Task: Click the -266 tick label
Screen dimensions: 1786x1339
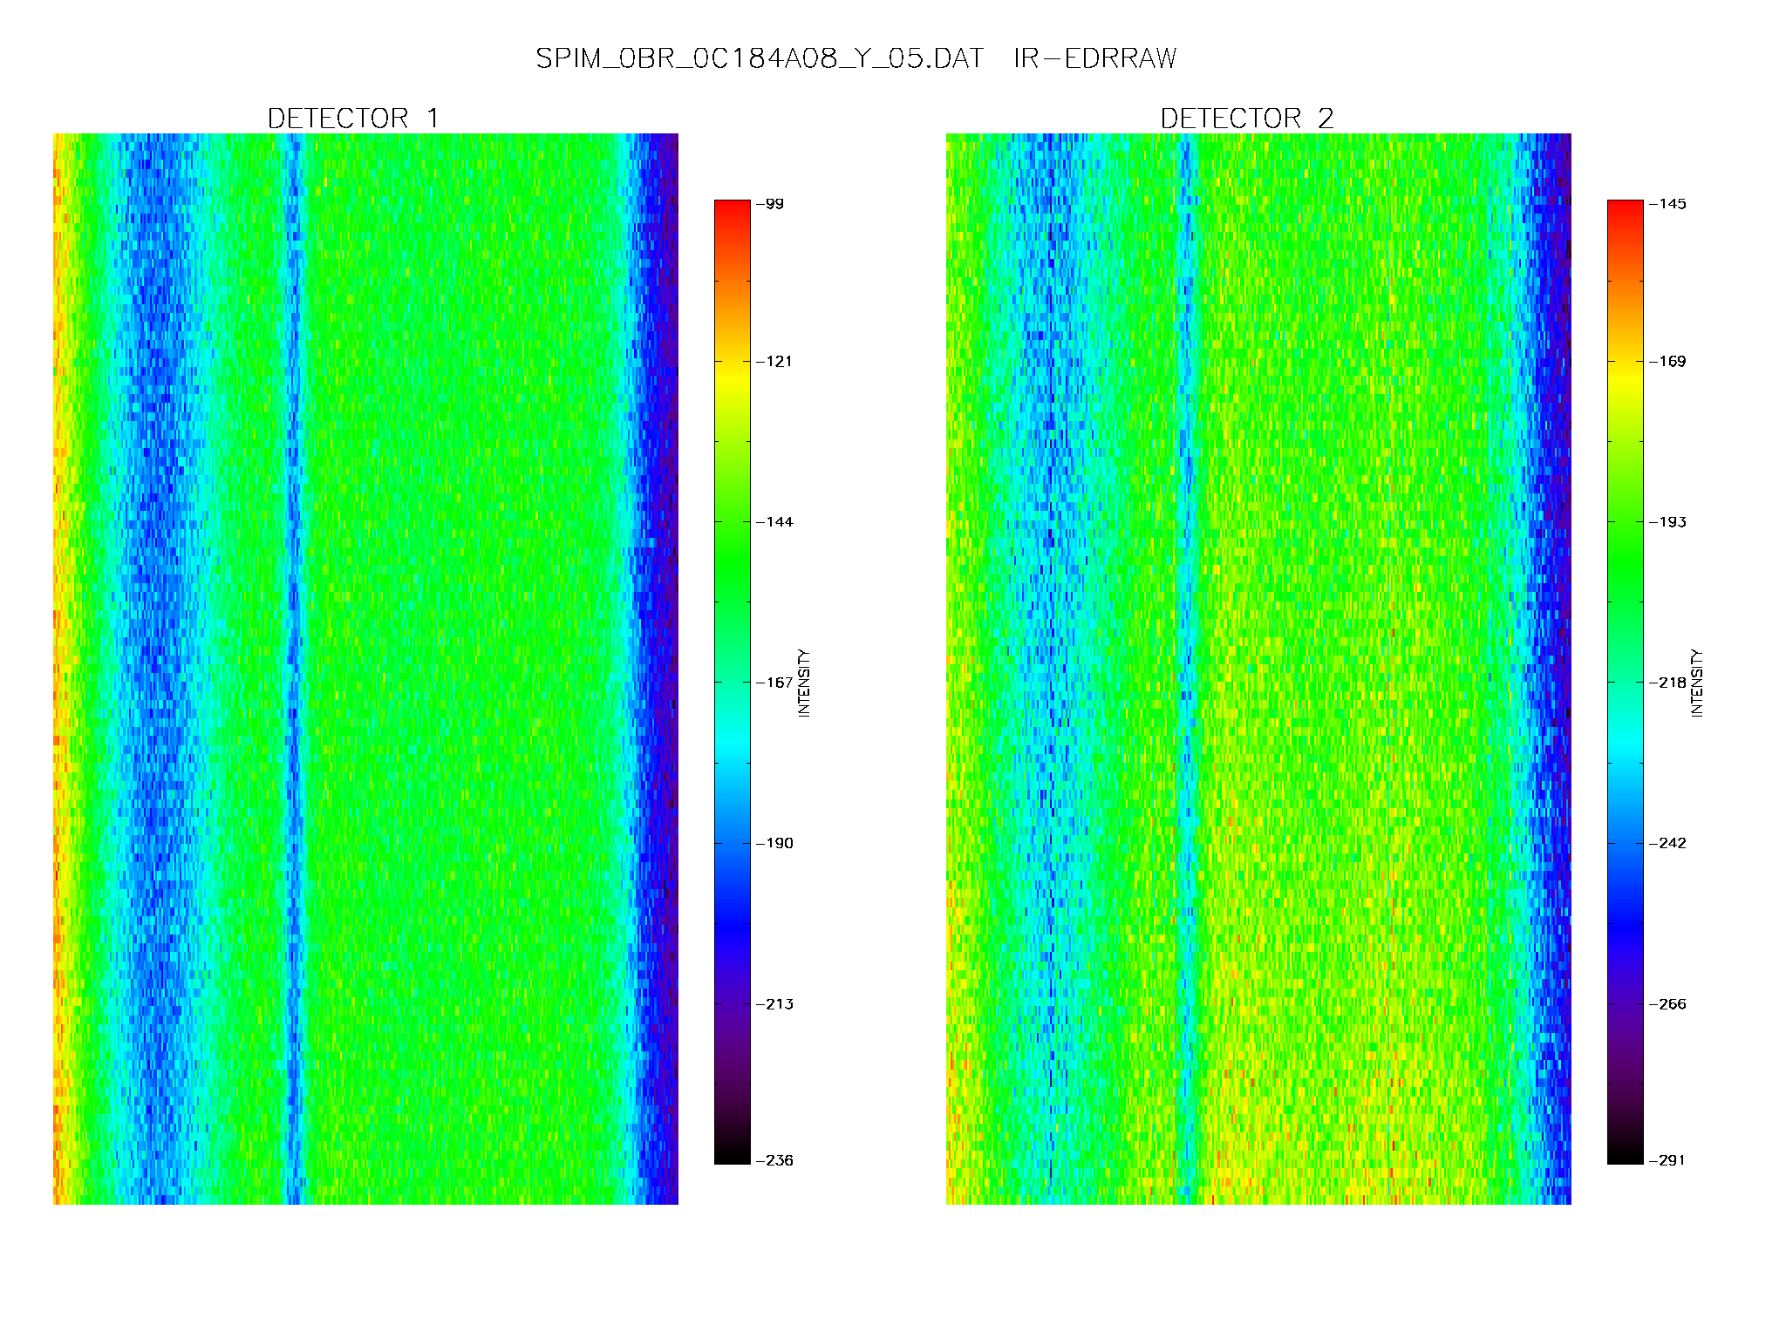Action: 1667,1003
